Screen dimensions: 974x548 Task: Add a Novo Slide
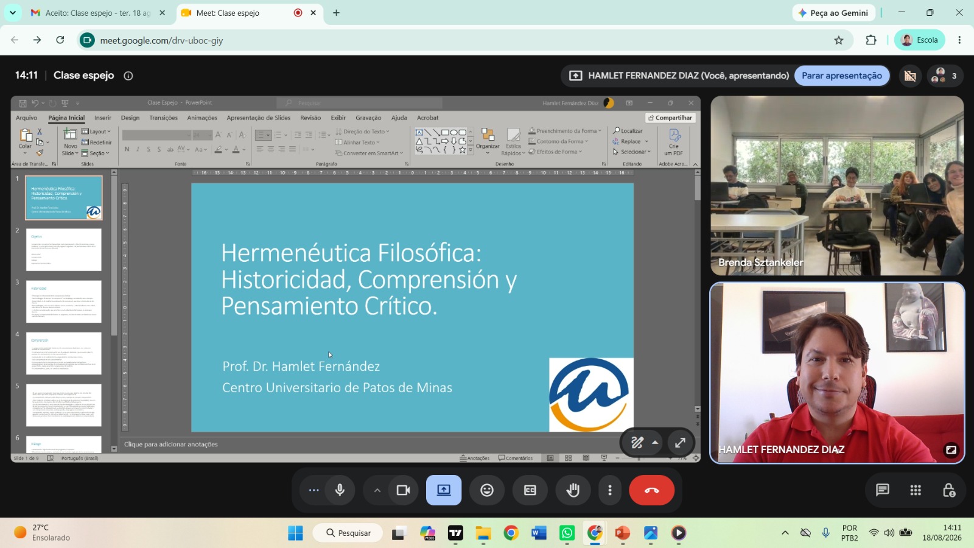click(70, 142)
